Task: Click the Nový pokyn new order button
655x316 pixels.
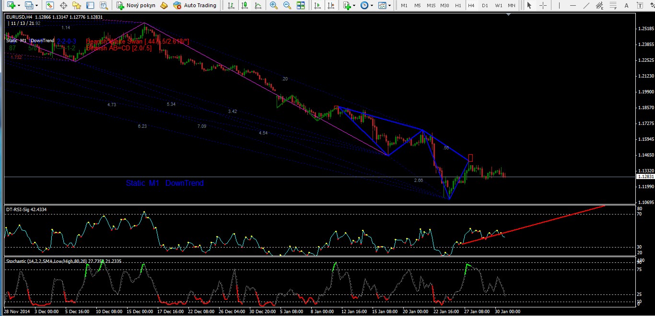Action: coord(136,5)
